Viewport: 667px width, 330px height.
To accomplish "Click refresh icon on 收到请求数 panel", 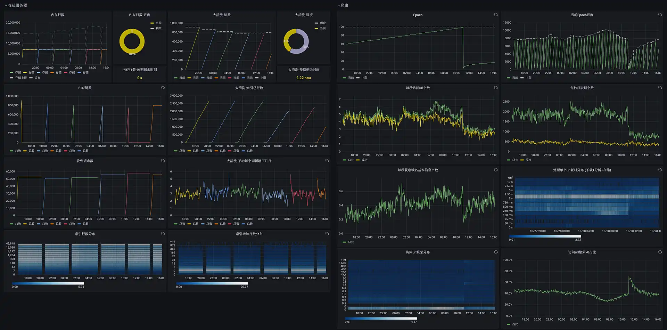I will click(x=163, y=161).
